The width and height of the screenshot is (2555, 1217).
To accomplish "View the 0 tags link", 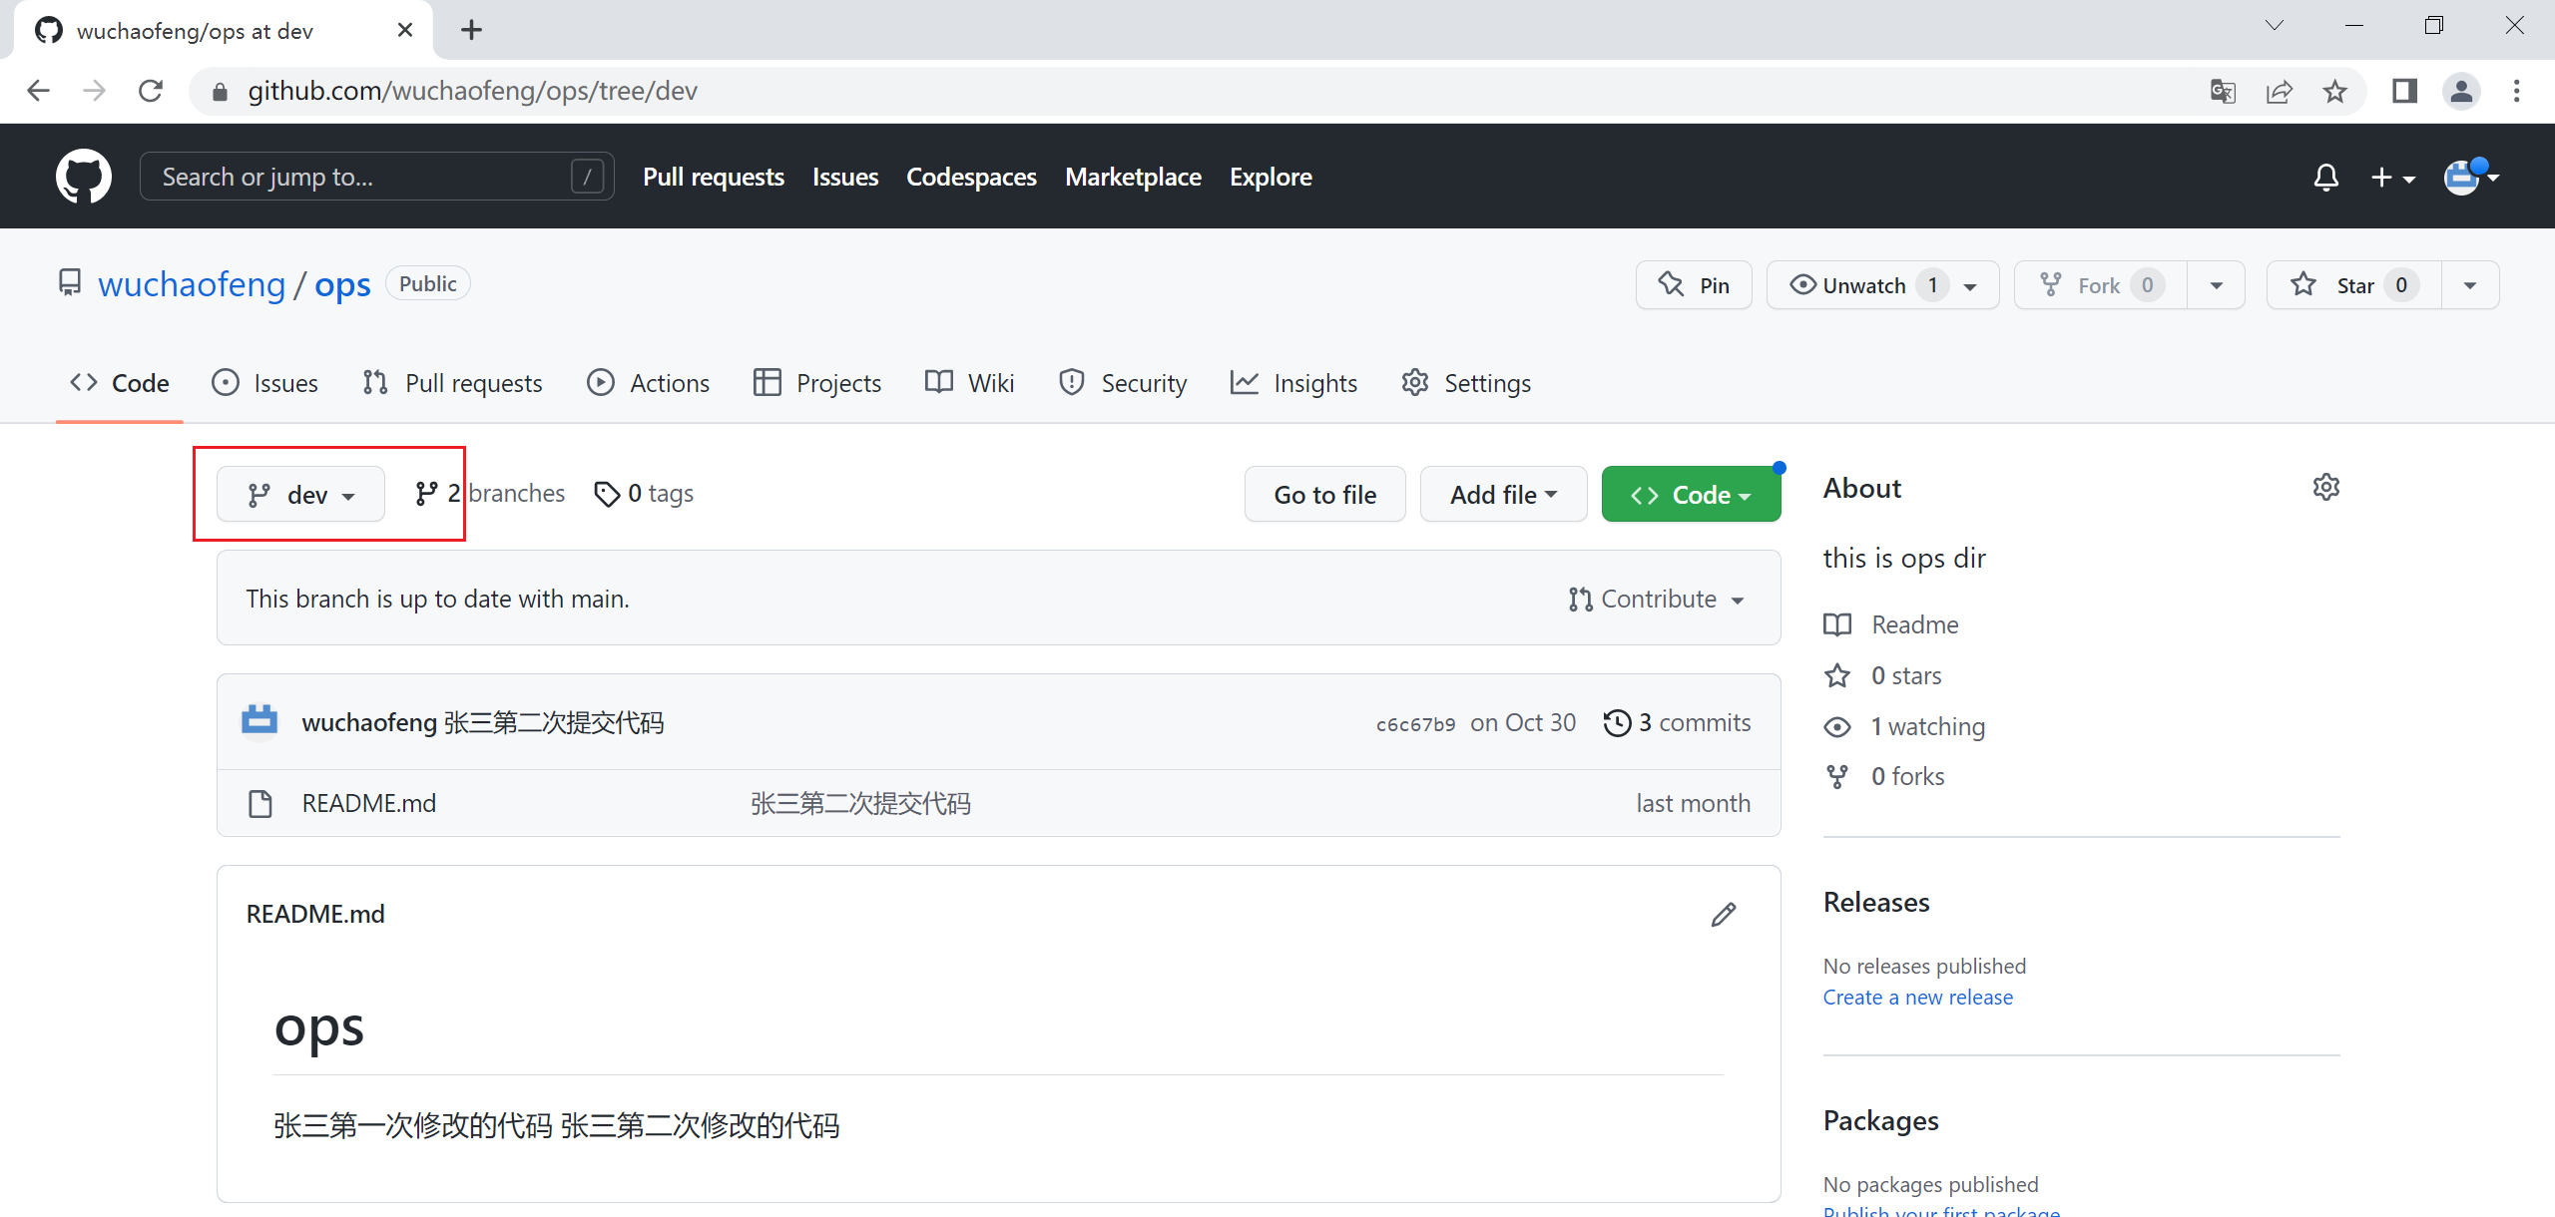I will pyautogui.click(x=644, y=494).
